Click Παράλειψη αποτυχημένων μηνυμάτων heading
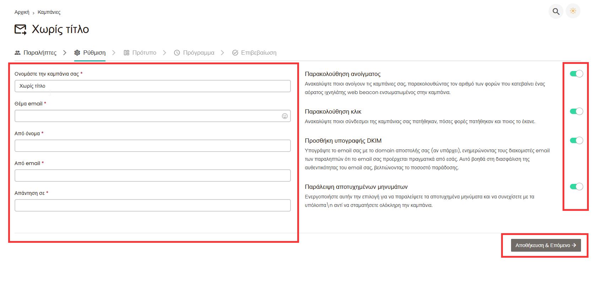This screenshot has height=290, width=597. (x=356, y=187)
